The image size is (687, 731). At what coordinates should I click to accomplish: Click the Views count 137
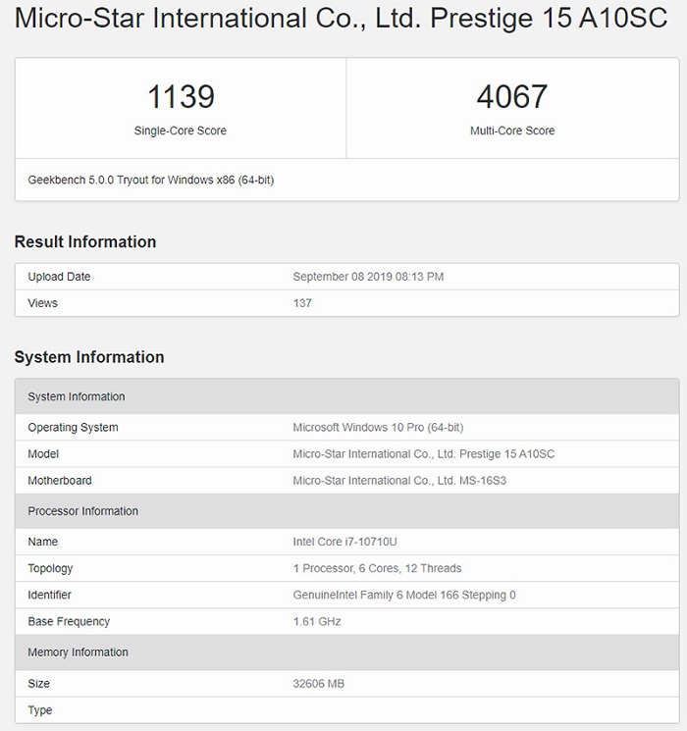coord(302,303)
